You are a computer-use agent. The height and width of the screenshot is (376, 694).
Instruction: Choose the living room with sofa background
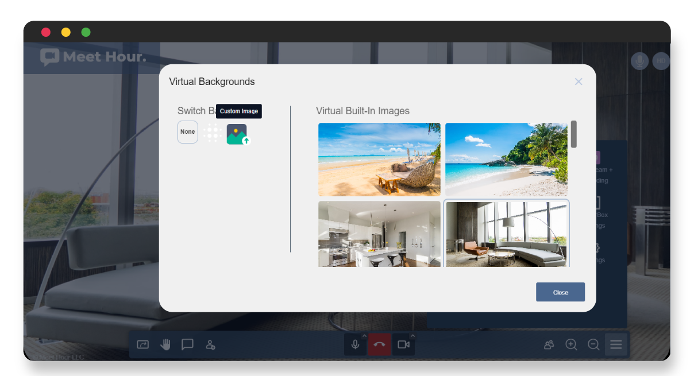[x=506, y=234]
